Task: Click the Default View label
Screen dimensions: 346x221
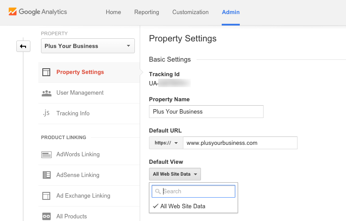Action: coord(166,162)
